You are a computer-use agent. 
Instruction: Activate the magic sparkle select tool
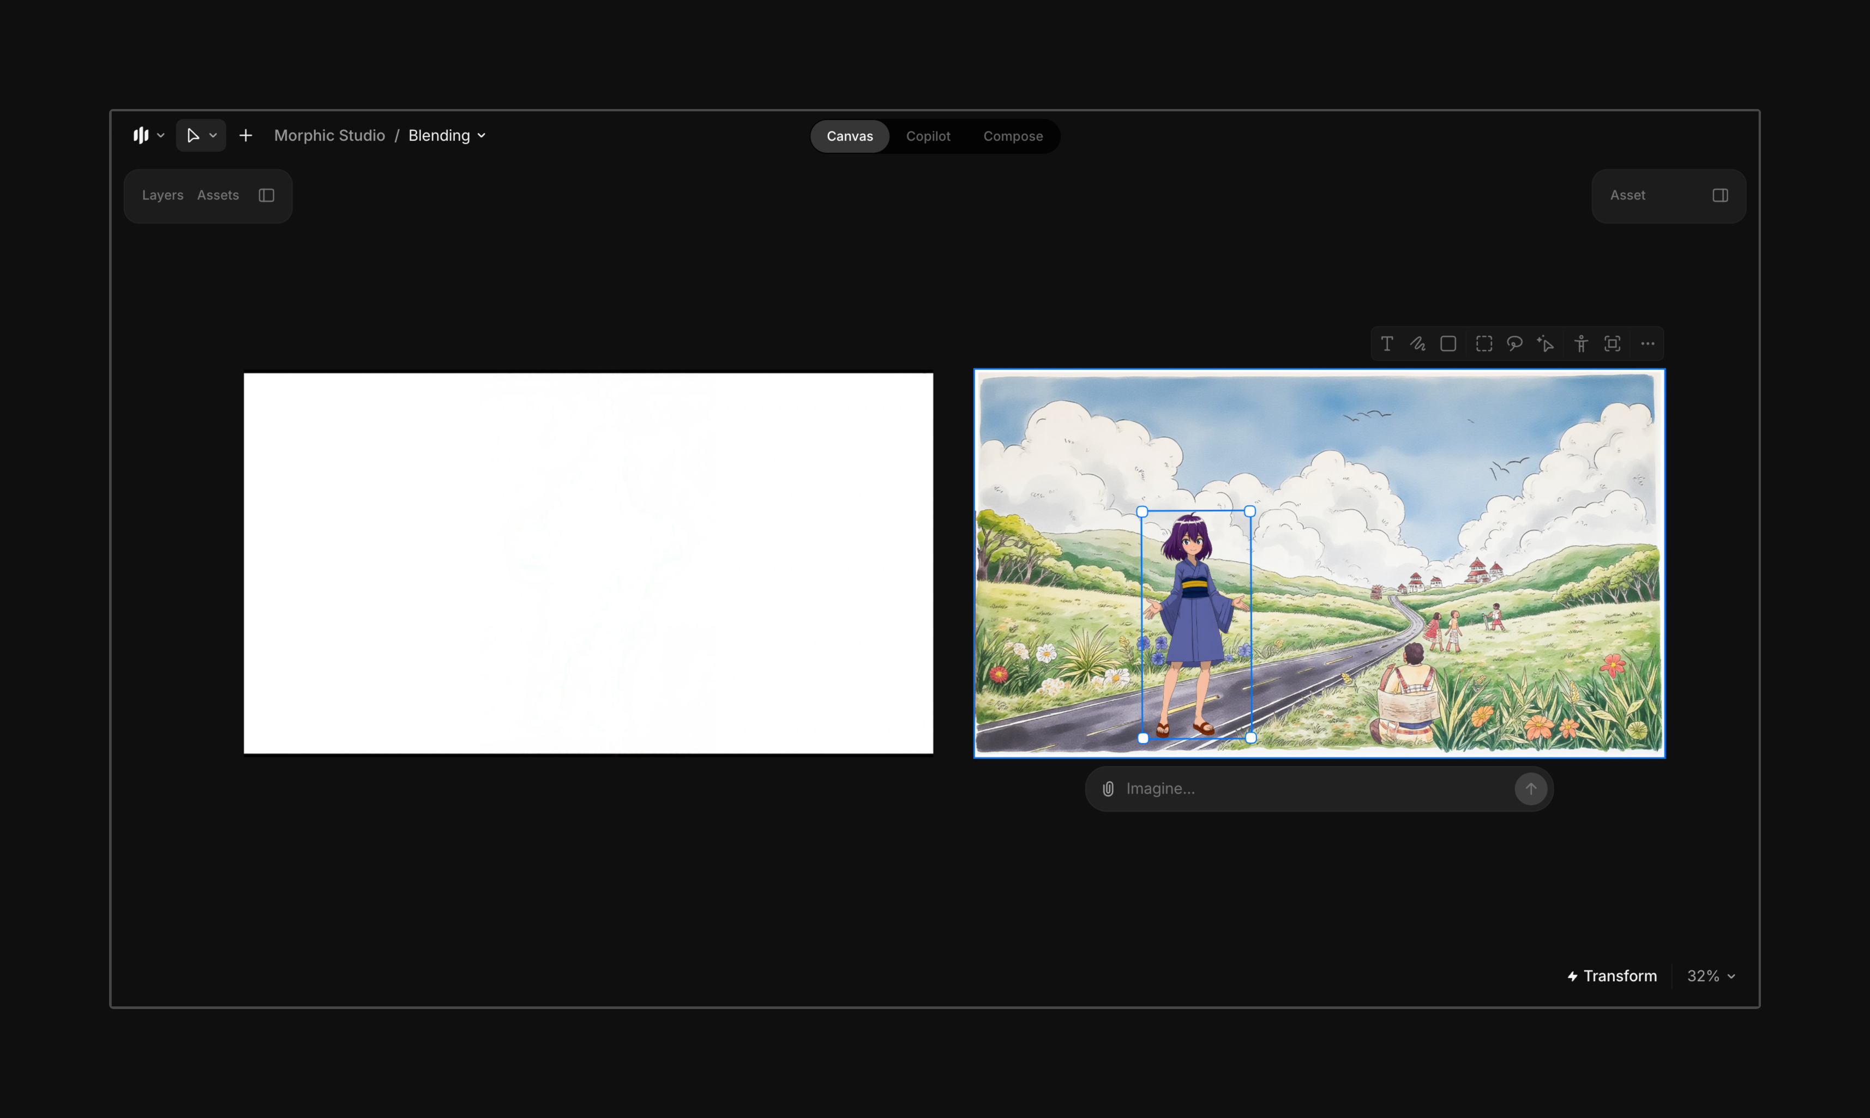coord(1545,345)
